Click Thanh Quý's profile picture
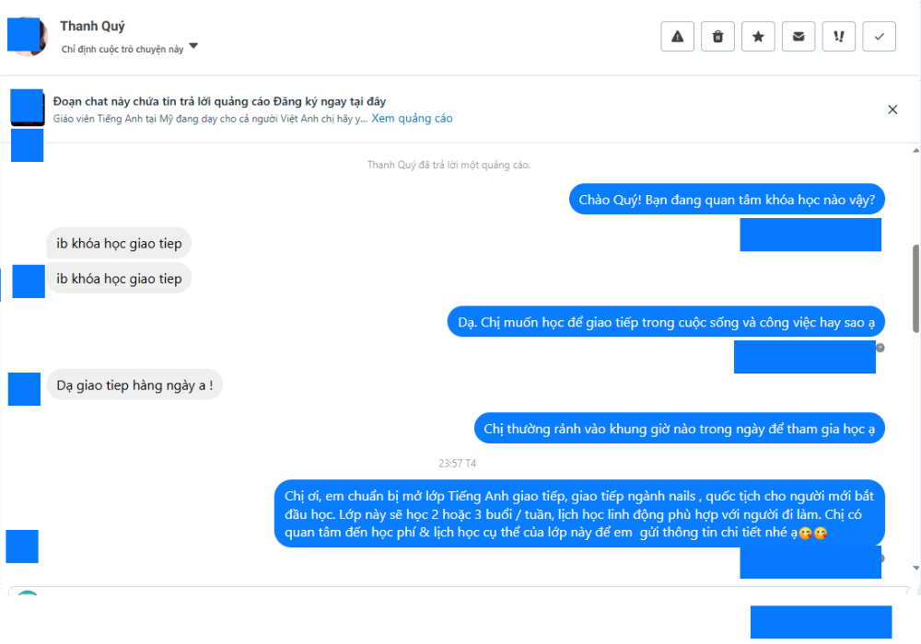The image size is (921, 644). click(27, 37)
